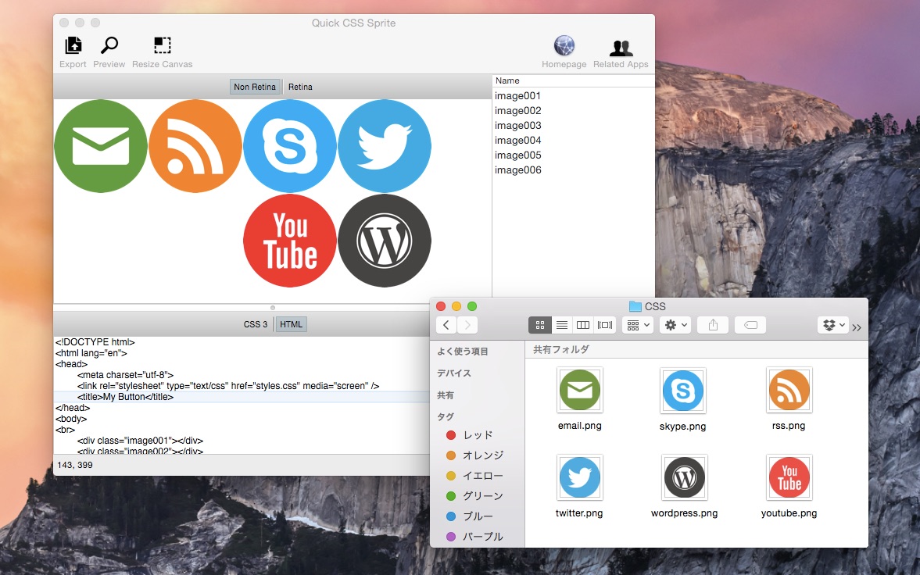Viewport: 920px width, 575px height.
Task: Open the twitter.png file icon
Action: click(x=580, y=477)
